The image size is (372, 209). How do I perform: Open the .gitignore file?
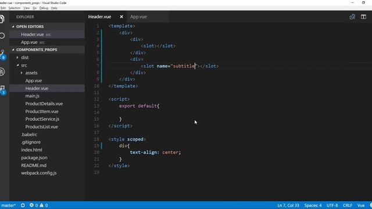pos(47,142)
